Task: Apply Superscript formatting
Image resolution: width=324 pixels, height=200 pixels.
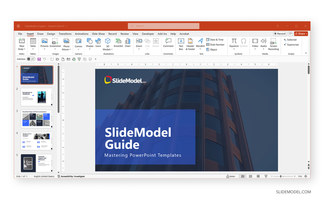Action: [x=291, y=45]
